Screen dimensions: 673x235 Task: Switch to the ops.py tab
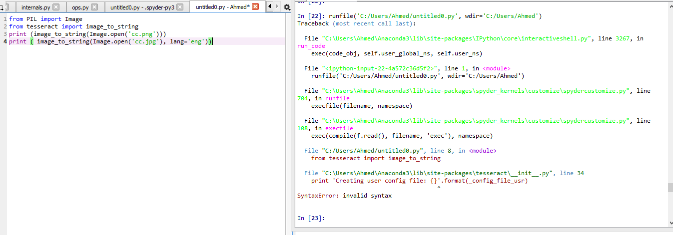pyautogui.click(x=84, y=7)
